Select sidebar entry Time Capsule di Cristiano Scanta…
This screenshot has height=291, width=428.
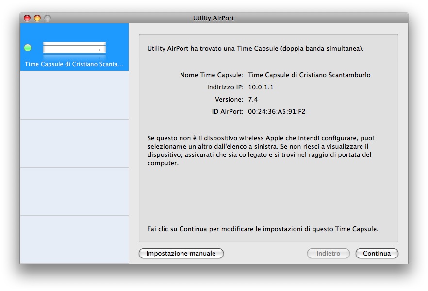tap(74, 47)
